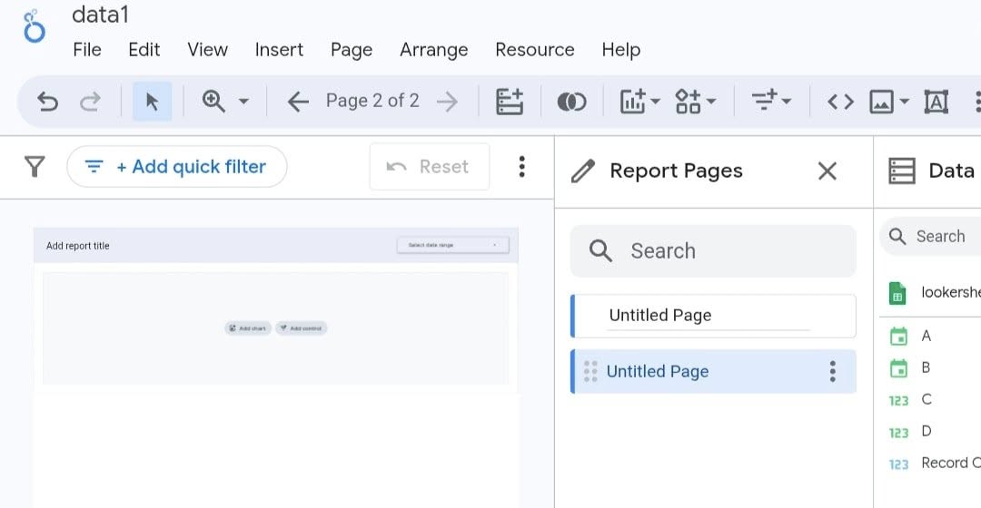Viewport: 981px width, 508px height.
Task: Select the Text box tool
Action: coord(936,102)
